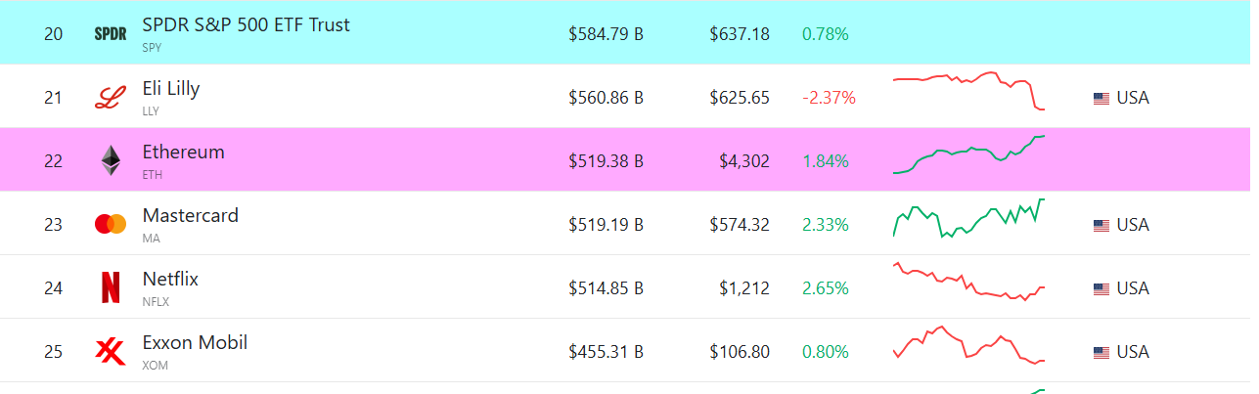Click the Ethereum diamond logo
Viewport: 1259px width, 394px height.
[x=111, y=161]
